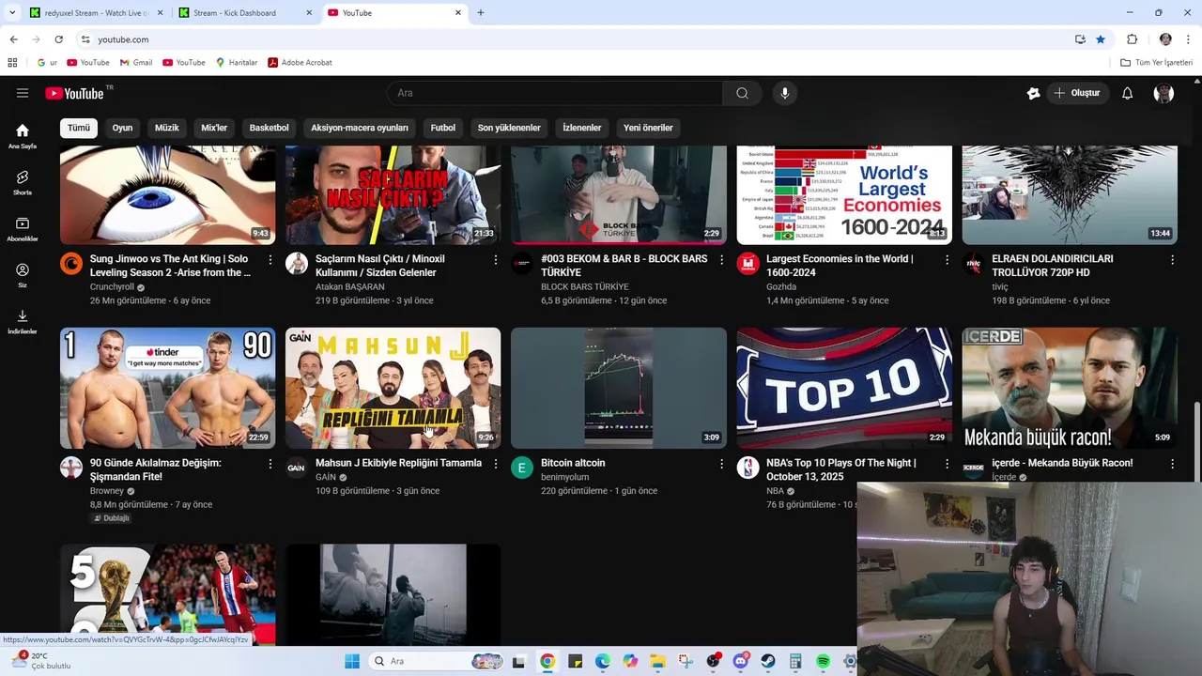The height and width of the screenshot is (676, 1202).
Task: Go back in browser
Action: click(x=13, y=39)
